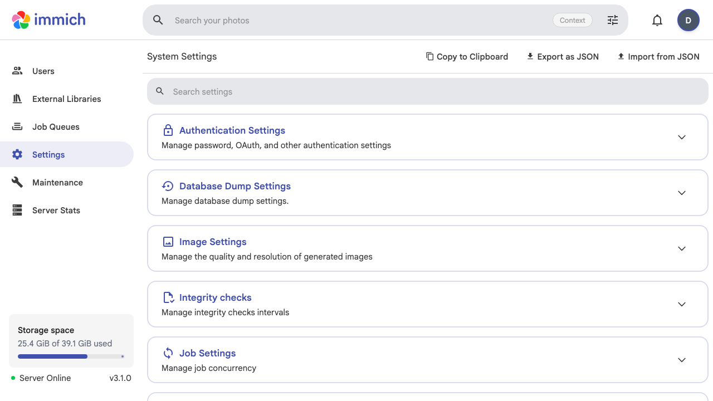The width and height of the screenshot is (713, 401).
Task: Click the download icon beside Export as JSON
Action: [x=530, y=56]
